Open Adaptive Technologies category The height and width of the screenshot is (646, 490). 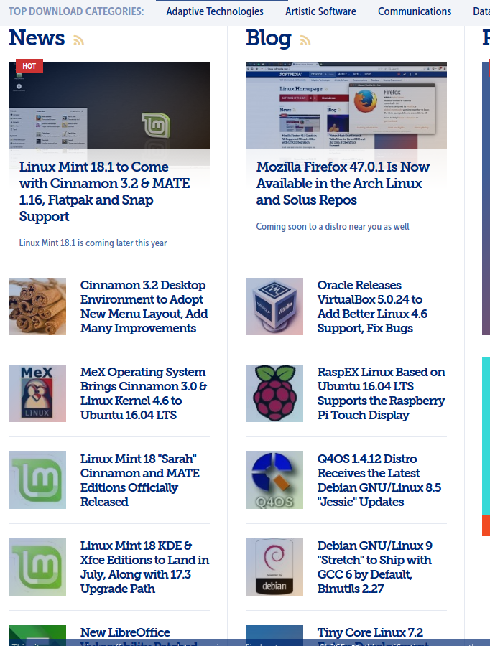coord(215,11)
